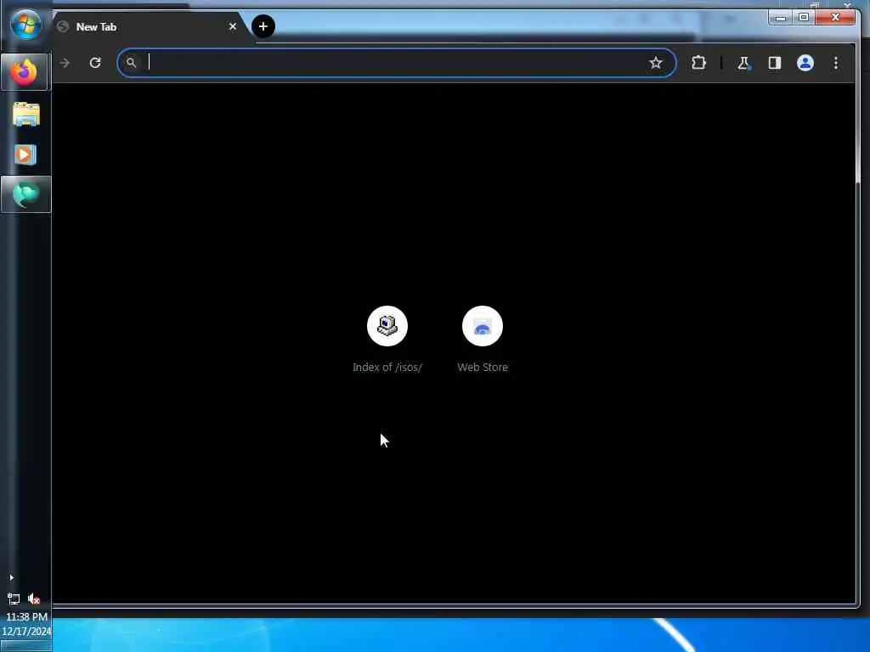
Task: Open a new tab with plus button
Action: click(x=263, y=26)
